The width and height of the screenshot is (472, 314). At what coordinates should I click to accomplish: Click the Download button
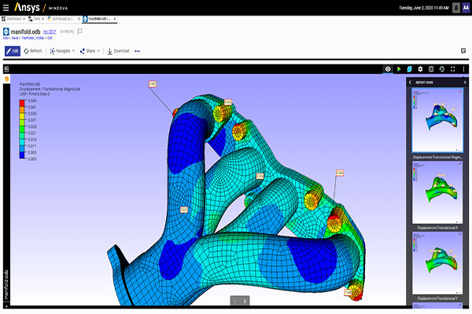tap(118, 51)
